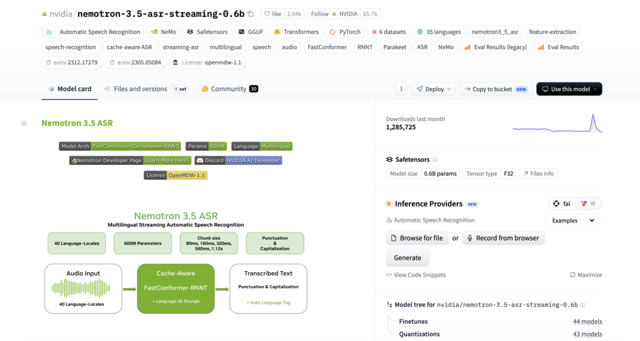
Task: Open the Use this model dropdown
Action: (x=569, y=89)
